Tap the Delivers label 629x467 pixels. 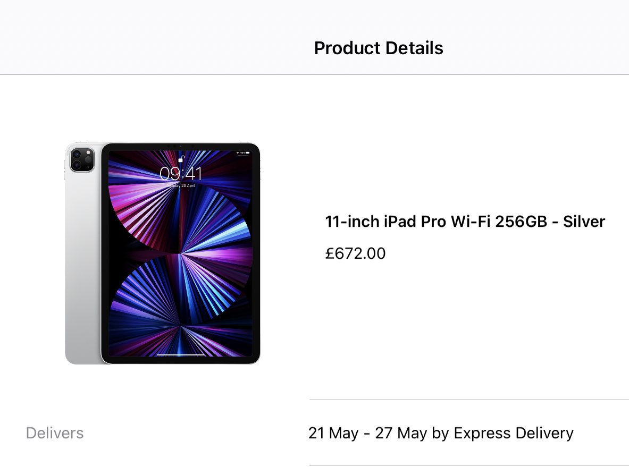[x=55, y=433]
